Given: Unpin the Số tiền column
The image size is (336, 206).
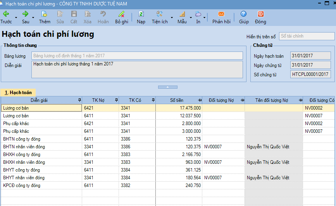Looking at the screenshot, I should pyautogui.click(x=200, y=100).
